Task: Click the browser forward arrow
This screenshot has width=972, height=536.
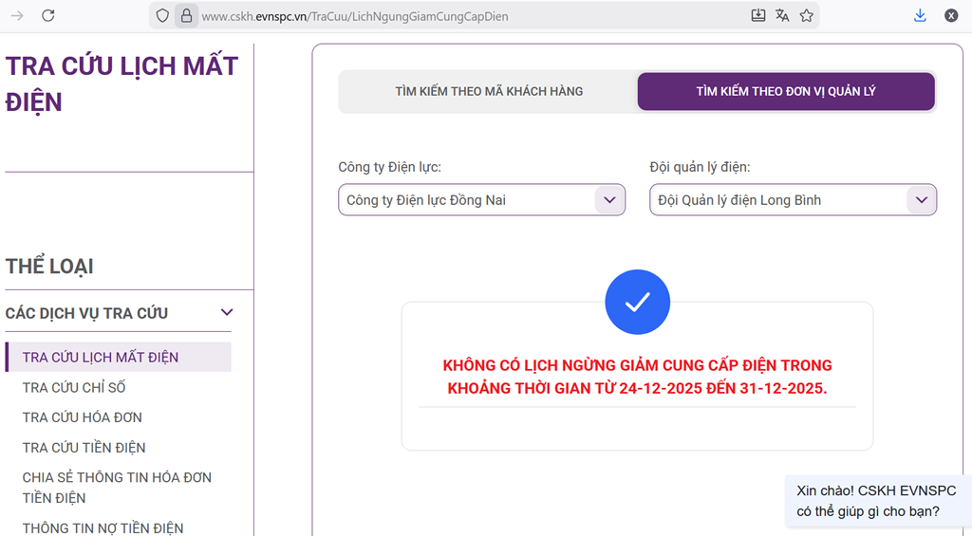Action: [17, 15]
